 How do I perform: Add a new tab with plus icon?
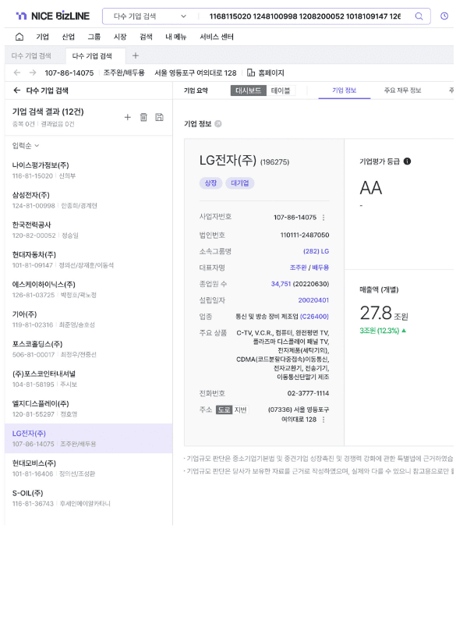click(x=135, y=55)
